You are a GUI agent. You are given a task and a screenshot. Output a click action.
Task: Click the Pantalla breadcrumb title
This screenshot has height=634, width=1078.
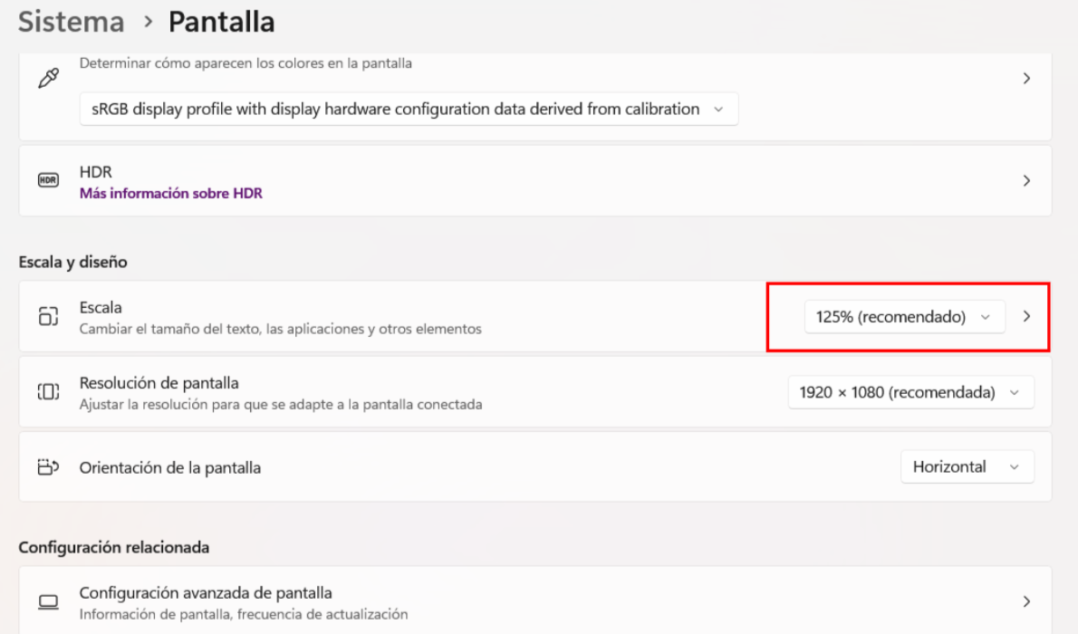point(221,22)
